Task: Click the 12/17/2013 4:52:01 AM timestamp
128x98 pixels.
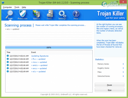Action: [19, 56]
